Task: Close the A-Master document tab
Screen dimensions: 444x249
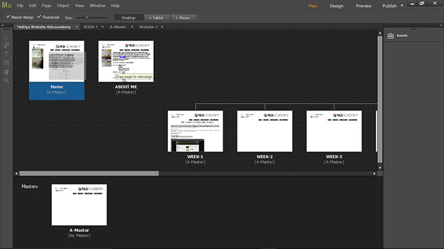Action: [132, 27]
